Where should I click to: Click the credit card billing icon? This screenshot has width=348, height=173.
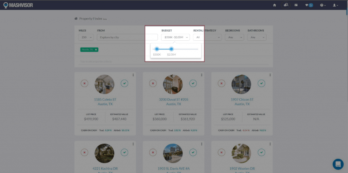point(296,5)
